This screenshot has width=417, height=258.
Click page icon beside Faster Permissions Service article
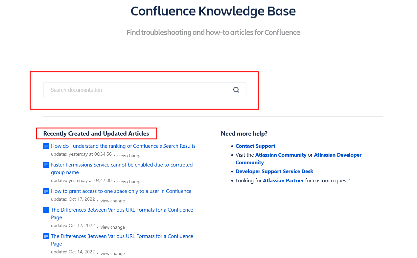click(46, 165)
